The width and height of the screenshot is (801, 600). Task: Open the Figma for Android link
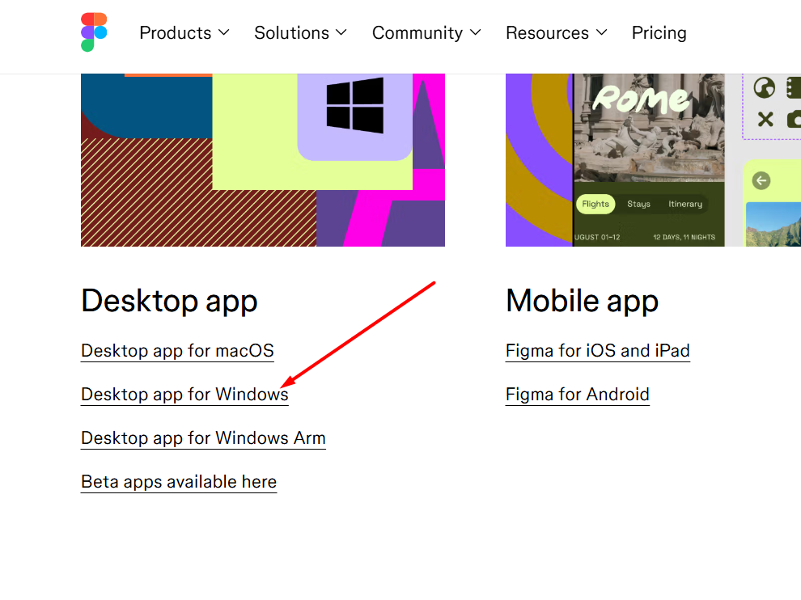(577, 395)
